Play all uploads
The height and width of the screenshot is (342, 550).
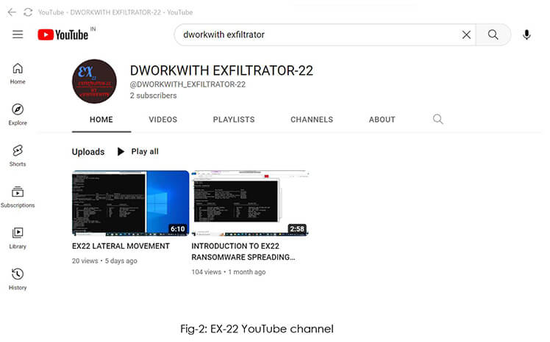click(x=137, y=152)
